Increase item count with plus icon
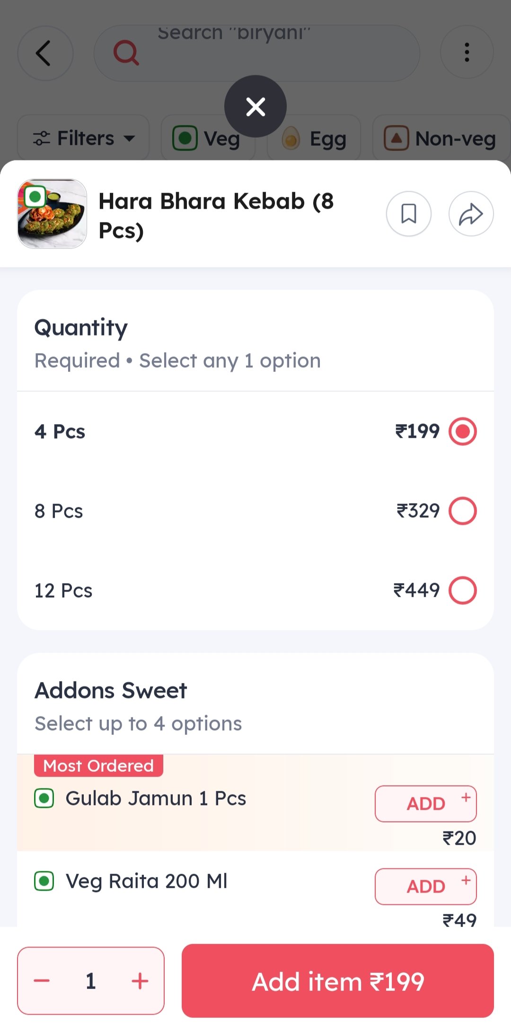511x1033 pixels. pos(140,980)
